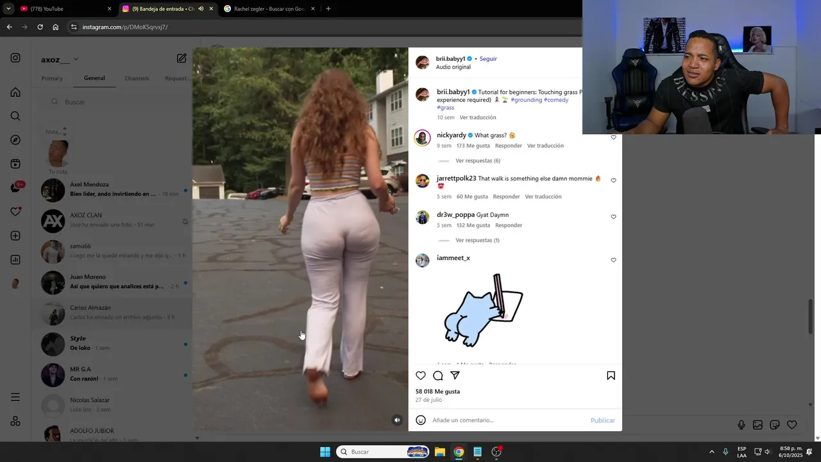Click the sticker icon in chat composer
The image size is (821, 462).
775,425
